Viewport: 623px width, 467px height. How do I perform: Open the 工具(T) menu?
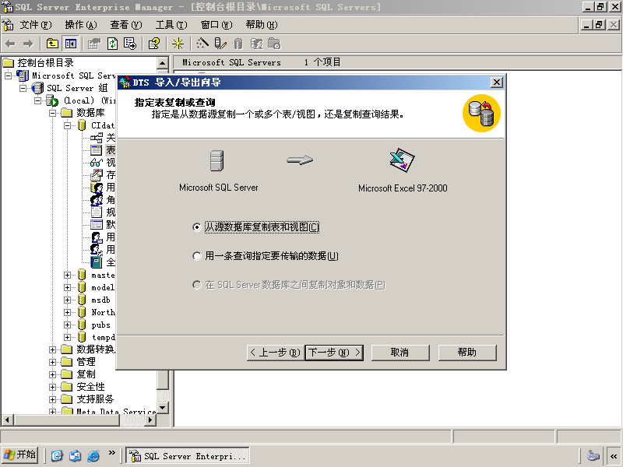coord(171,25)
